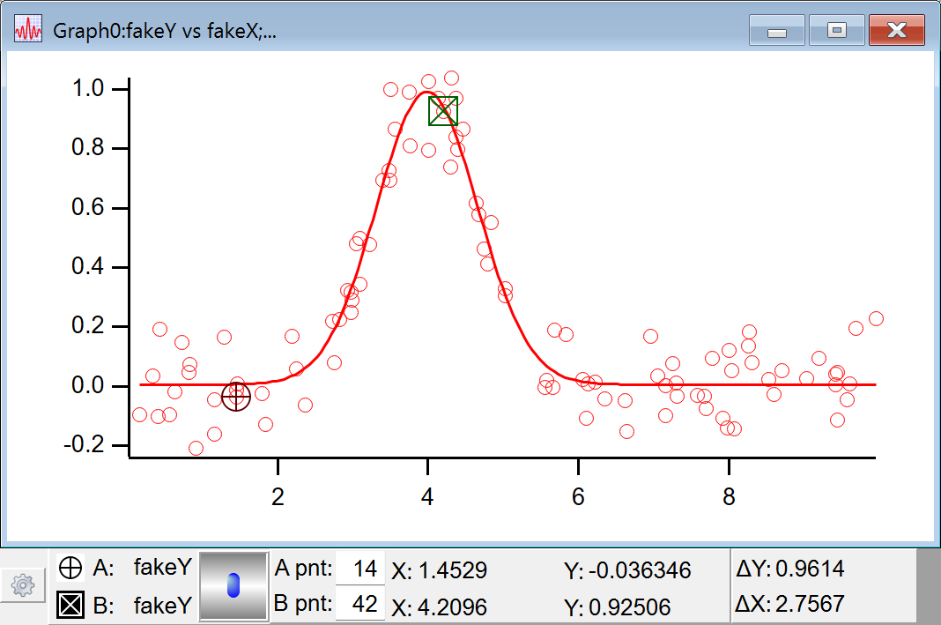Select the round cursor A icon in info bar
The height and width of the screenshot is (625, 941).
click(70, 569)
